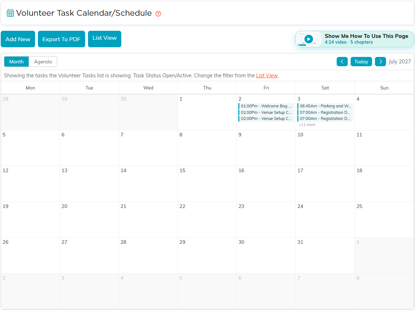Image resolution: width=415 pixels, height=310 pixels.
Task: Open the 06:45Am Parking task
Action: (x=325, y=106)
